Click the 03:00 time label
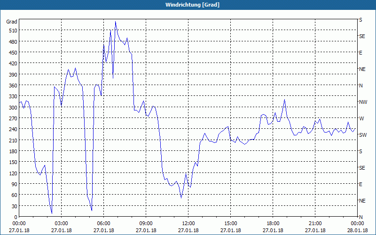The height and width of the screenshot is (235, 376). pyautogui.click(x=62, y=224)
